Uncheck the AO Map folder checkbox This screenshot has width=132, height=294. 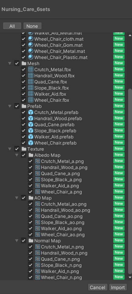(x=23, y=198)
